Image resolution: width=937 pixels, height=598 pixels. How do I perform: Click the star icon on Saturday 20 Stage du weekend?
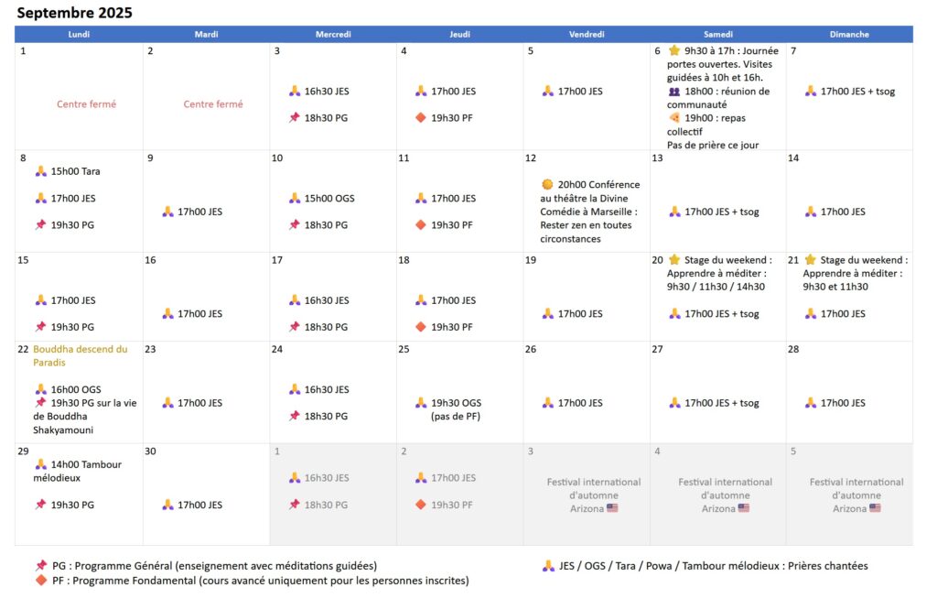point(674,259)
